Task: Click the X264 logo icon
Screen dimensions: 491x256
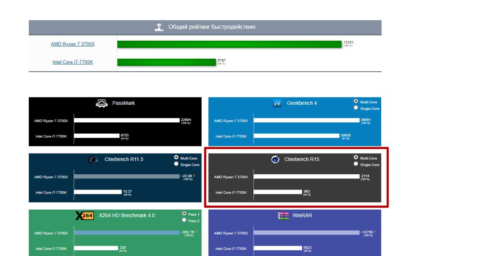Action: 84,215
